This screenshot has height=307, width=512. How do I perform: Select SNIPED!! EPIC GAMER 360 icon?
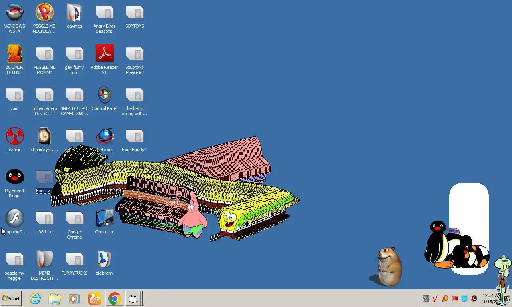[74, 101]
